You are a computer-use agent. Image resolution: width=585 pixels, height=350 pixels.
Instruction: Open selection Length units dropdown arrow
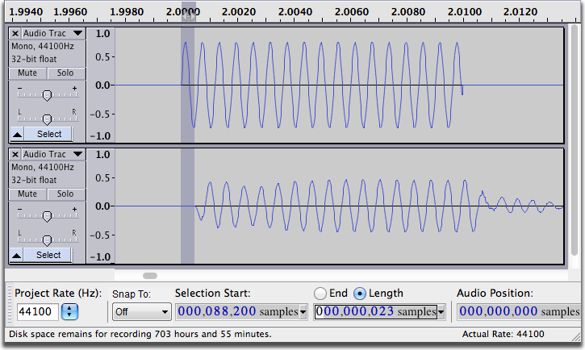(441, 311)
